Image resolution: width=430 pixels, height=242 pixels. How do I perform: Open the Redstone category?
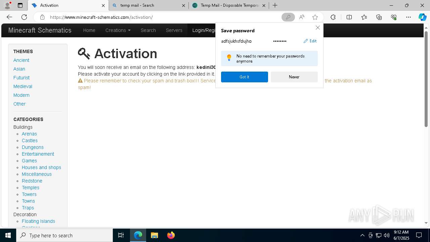click(x=32, y=181)
